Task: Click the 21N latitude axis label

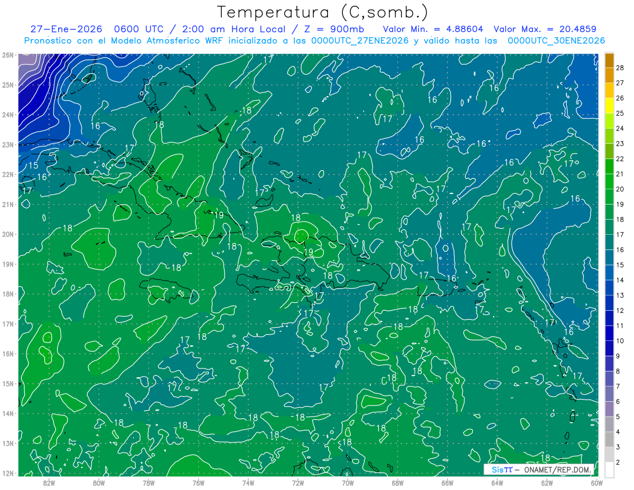Action: 7,204
